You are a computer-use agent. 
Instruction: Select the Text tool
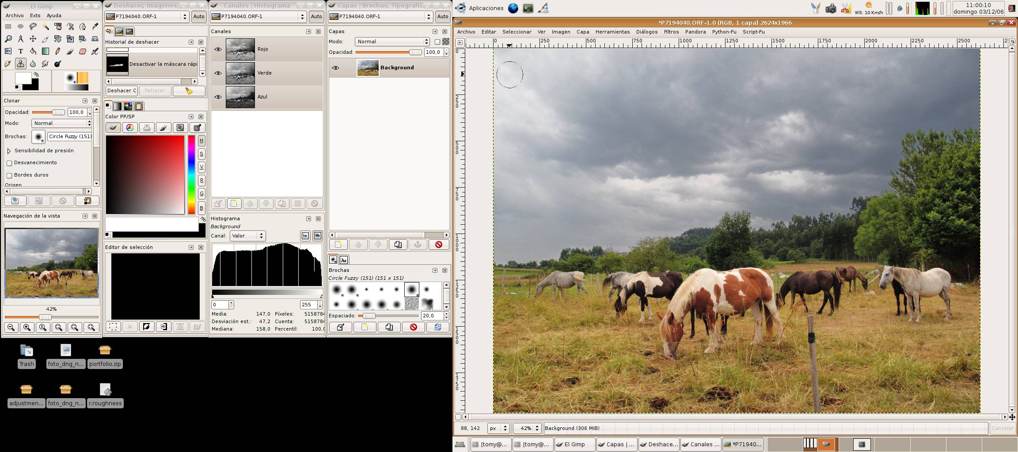coord(20,51)
